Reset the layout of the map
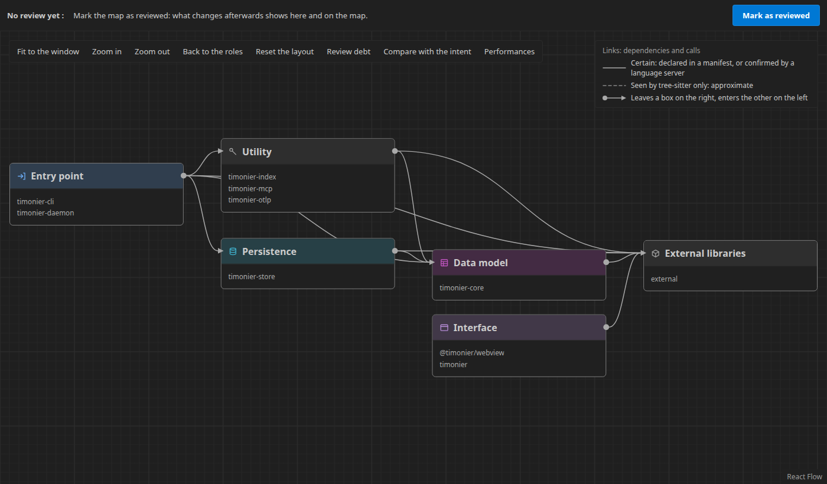This screenshot has width=827, height=484. point(285,51)
